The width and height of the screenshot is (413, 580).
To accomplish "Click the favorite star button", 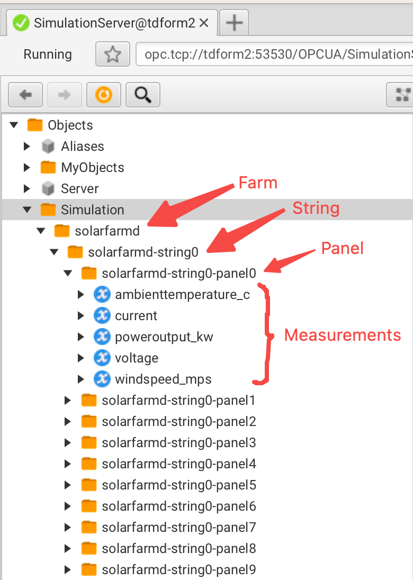I will point(112,54).
